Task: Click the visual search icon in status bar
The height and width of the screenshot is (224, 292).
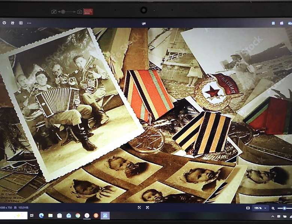Action: 139,208
